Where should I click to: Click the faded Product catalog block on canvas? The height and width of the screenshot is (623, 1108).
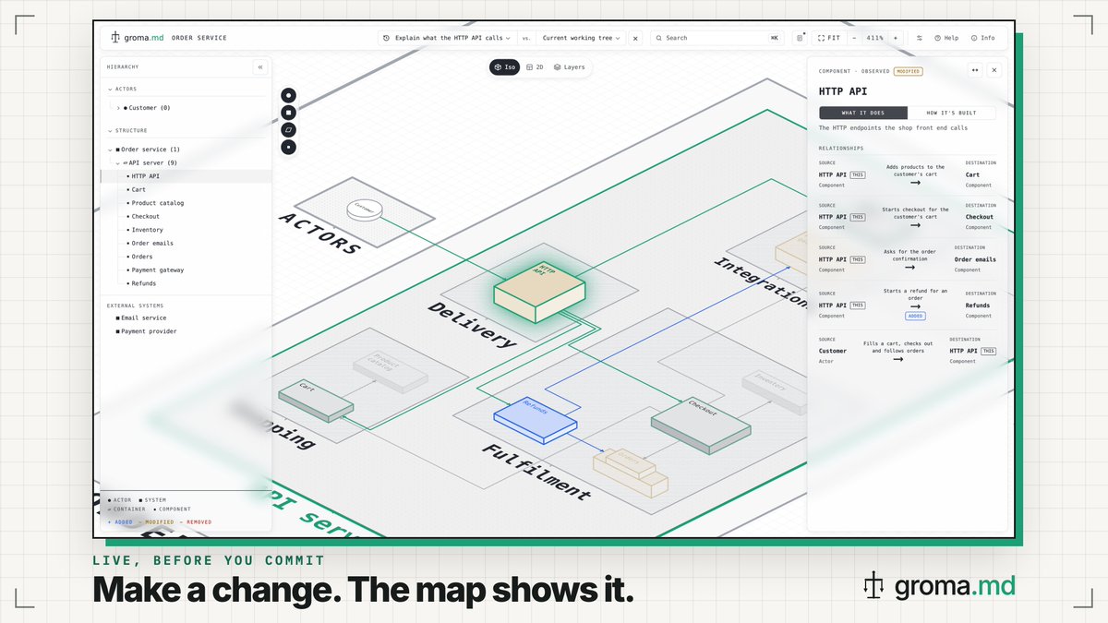click(389, 371)
